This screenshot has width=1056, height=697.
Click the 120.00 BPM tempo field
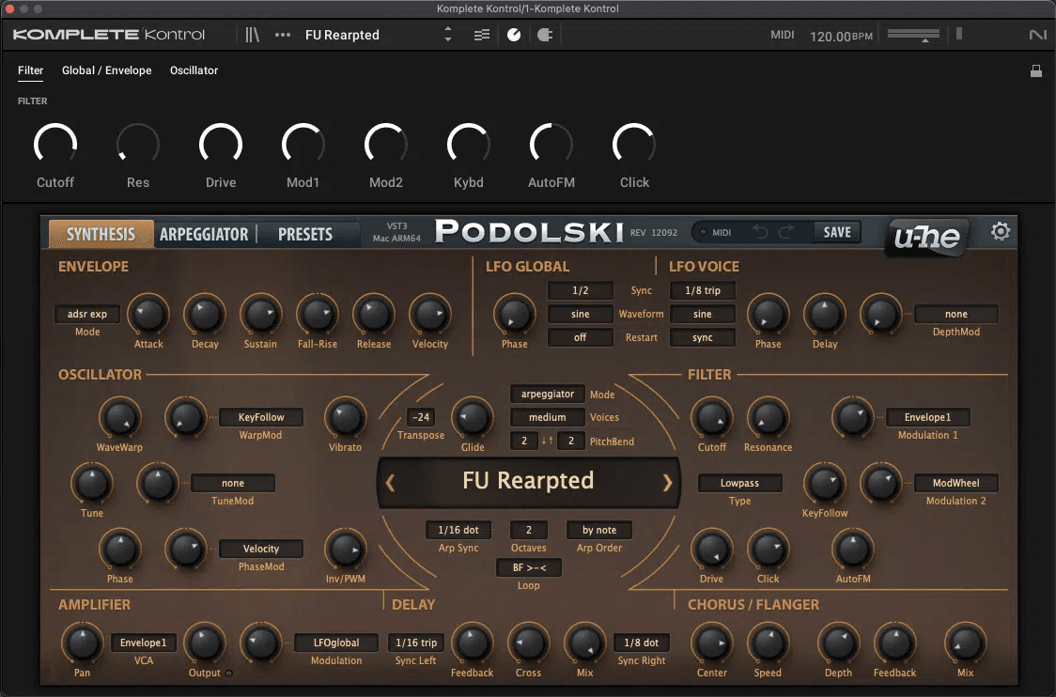(x=841, y=36)
